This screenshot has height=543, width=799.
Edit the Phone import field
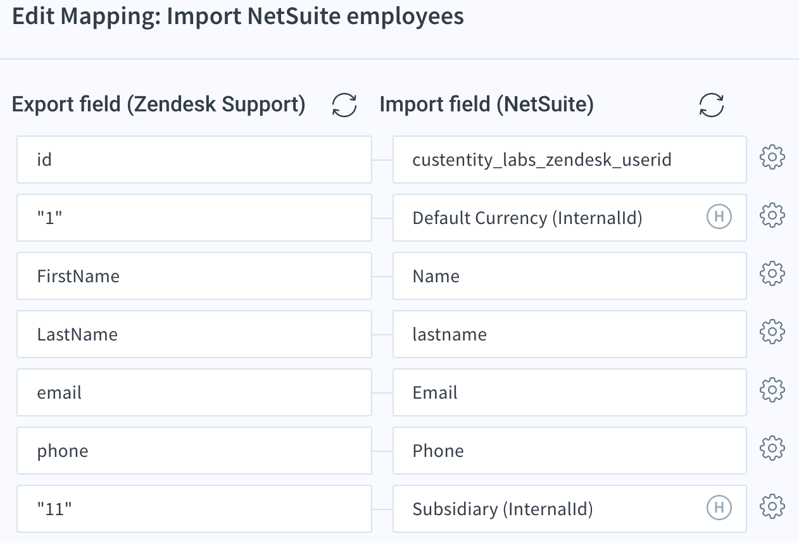pyautogui.click(x=570, y=451)
